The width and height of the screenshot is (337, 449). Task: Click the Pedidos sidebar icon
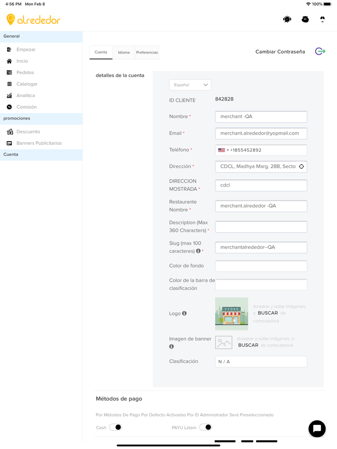click(9, 73)
